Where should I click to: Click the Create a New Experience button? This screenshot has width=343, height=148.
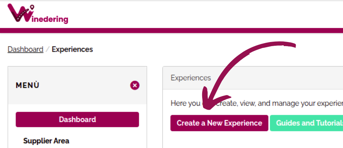pyautogui.click(x=219, y=123)
